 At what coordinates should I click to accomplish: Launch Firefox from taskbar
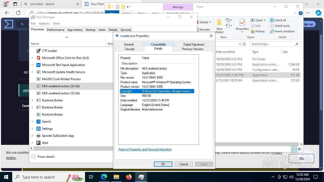pos(129,177)
